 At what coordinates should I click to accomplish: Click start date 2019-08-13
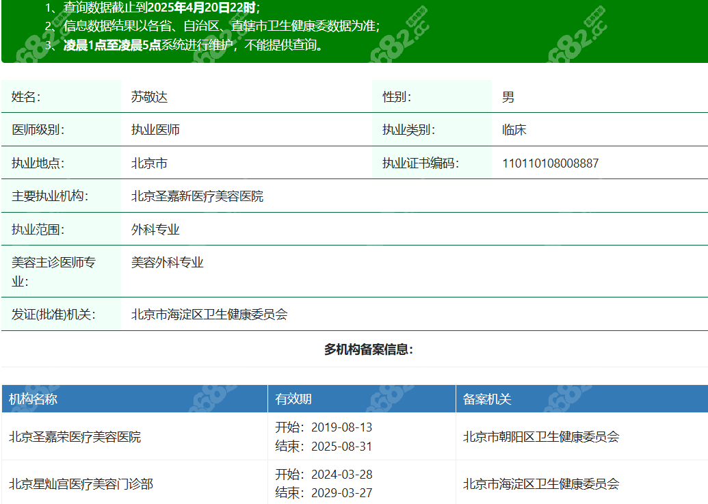pyautogui.click(x=341, y=427)
